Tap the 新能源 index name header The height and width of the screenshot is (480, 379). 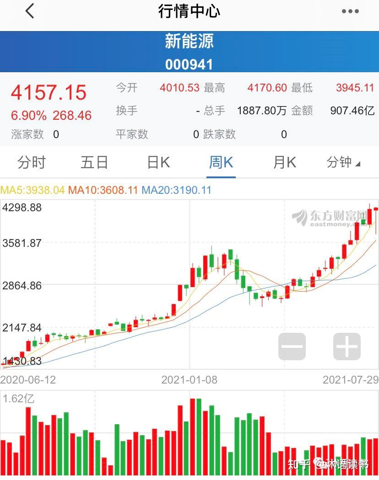pyautogui.click(x=189, y=41)
